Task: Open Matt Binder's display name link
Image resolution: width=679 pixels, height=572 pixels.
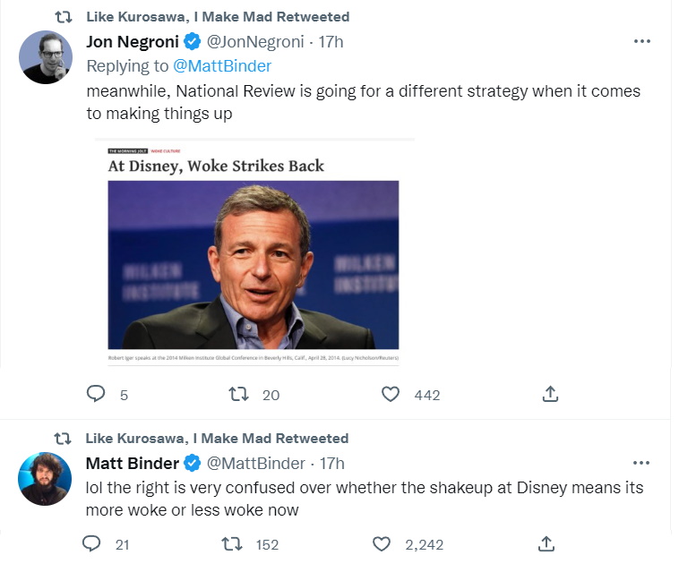Action: pyautogui.click(x=131, y=464)
